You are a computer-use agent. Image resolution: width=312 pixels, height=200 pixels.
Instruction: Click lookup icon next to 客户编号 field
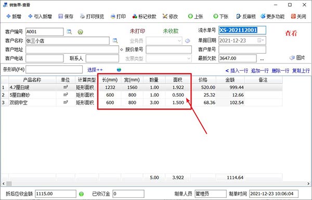(x=69, y=32)
